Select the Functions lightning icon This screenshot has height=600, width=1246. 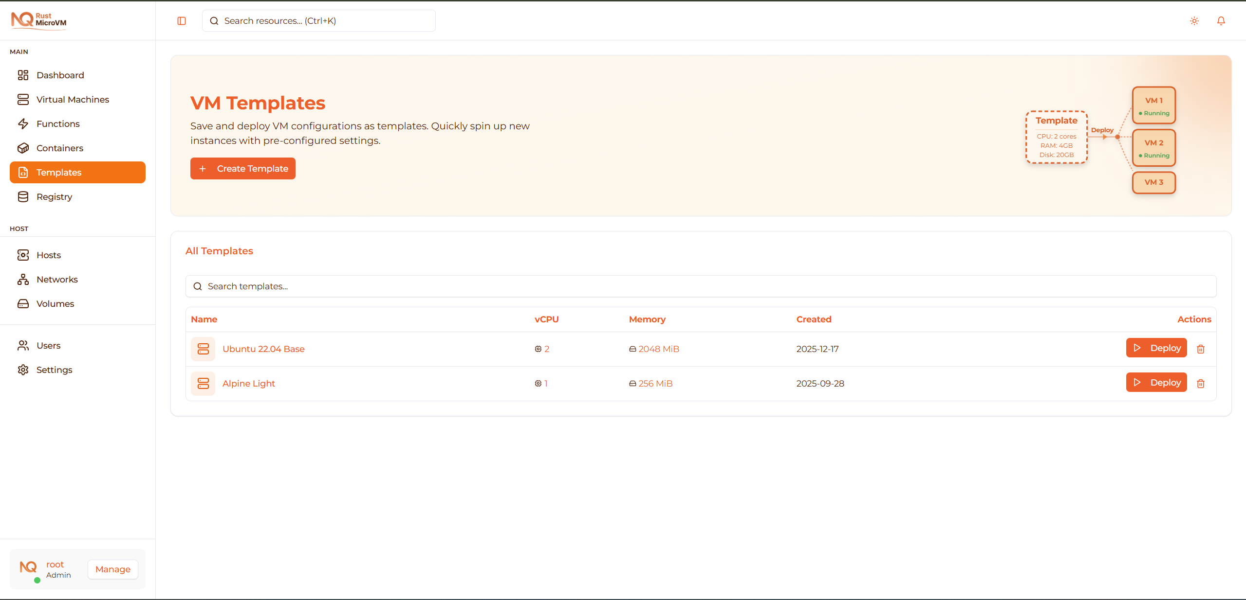tap(23, 124)
